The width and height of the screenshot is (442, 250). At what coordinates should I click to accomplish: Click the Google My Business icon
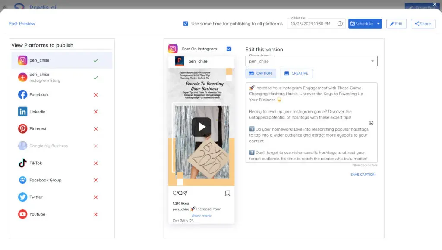22,146
